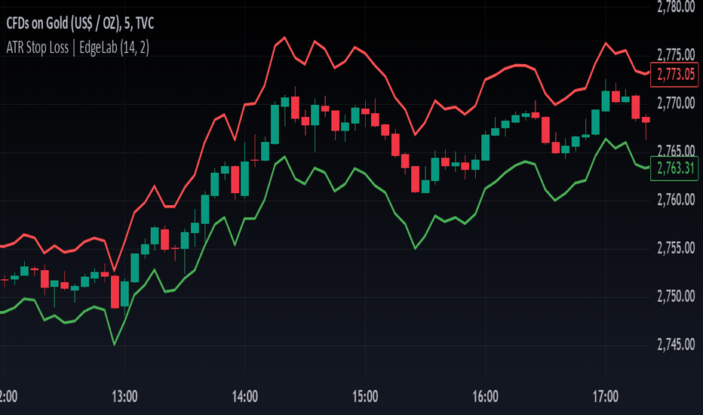Click the green 2,763.31 price label
The height and width of the screenshot is (415, 703).
(674, 169)
